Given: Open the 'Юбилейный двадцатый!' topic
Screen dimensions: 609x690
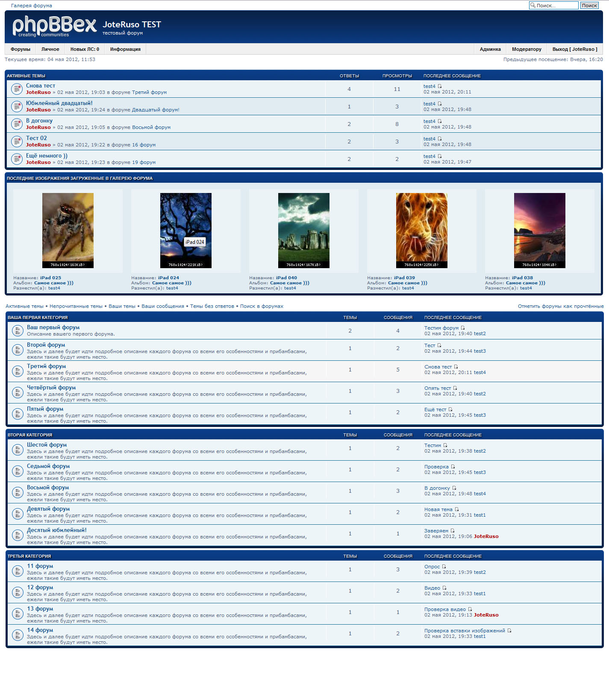Looking at the screenshot, I should pos(59,103).
